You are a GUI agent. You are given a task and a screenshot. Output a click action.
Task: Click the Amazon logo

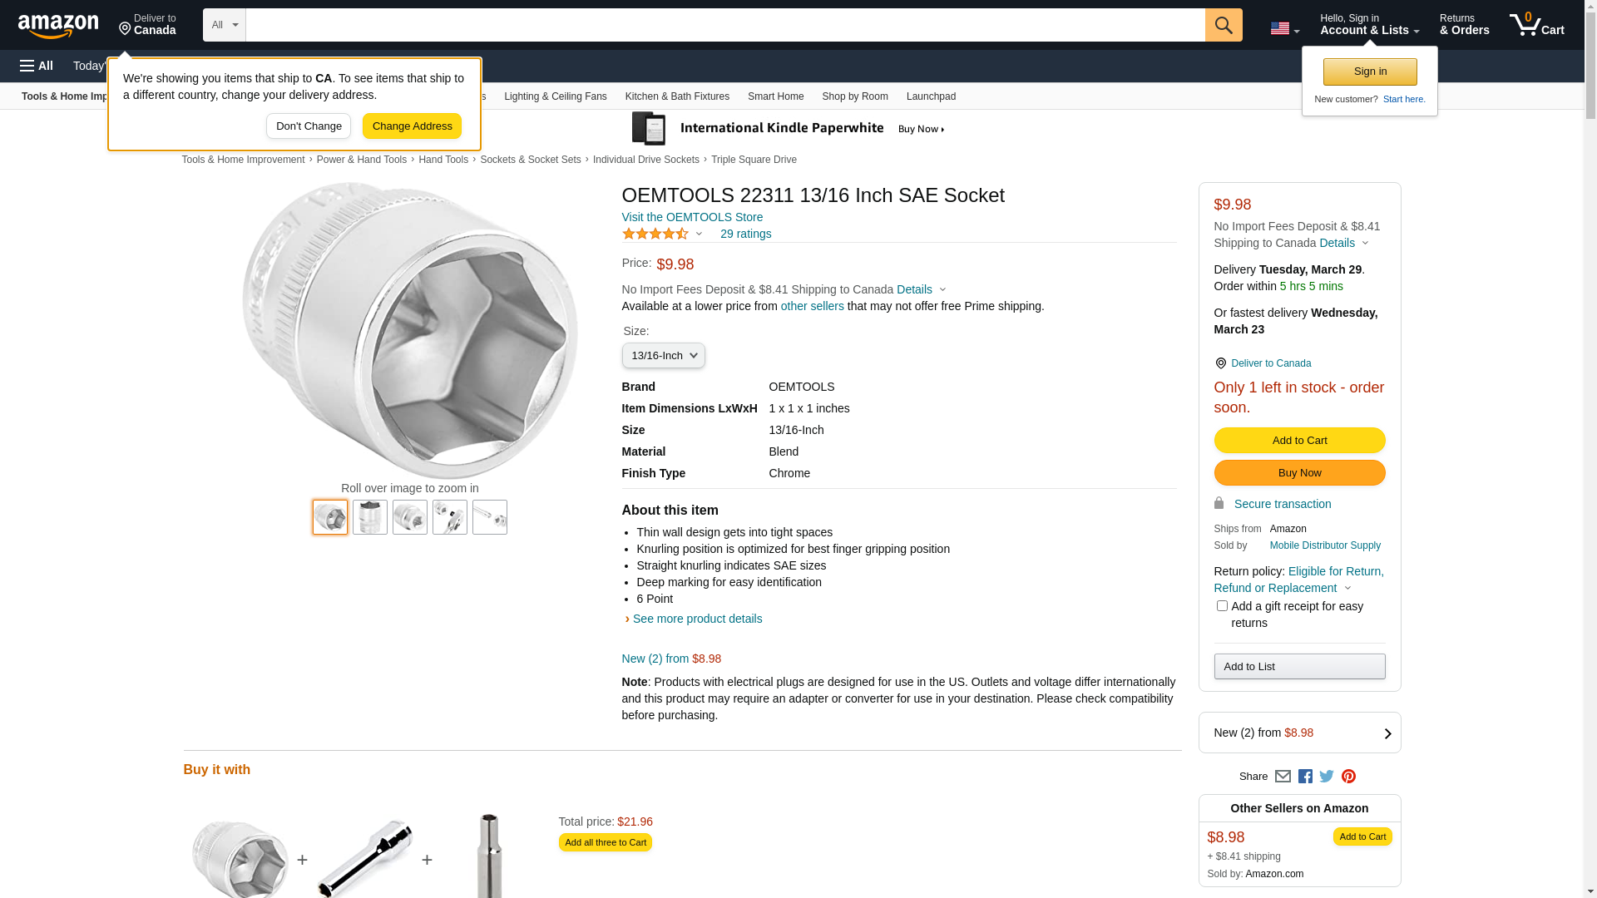point(58,26)
